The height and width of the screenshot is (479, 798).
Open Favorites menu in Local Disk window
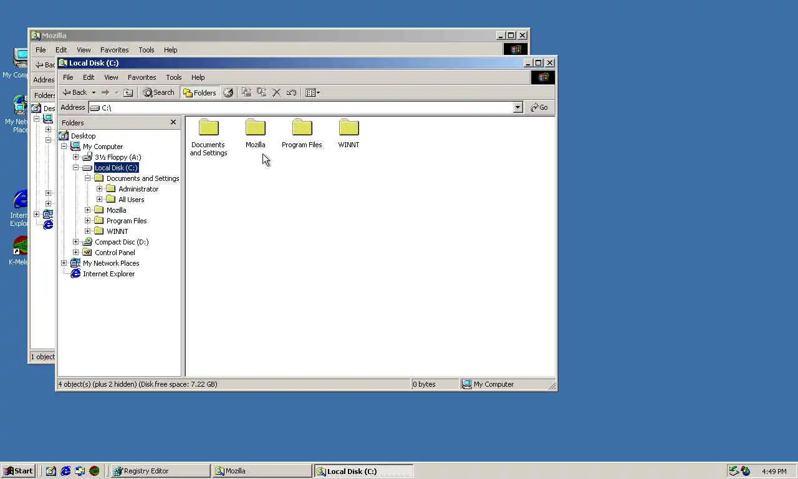(x=142, y=77)
